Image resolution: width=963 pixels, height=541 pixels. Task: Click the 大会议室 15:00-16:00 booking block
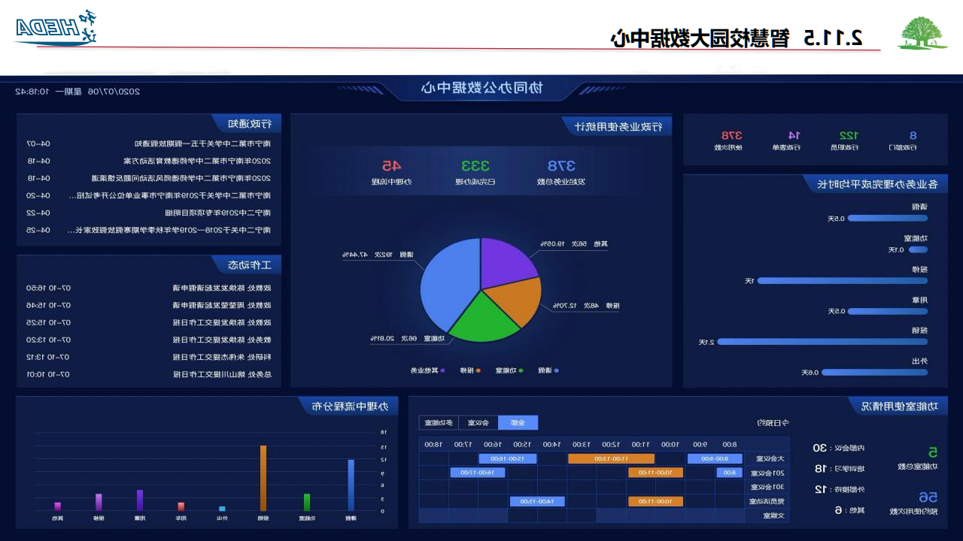pos(508,458)
